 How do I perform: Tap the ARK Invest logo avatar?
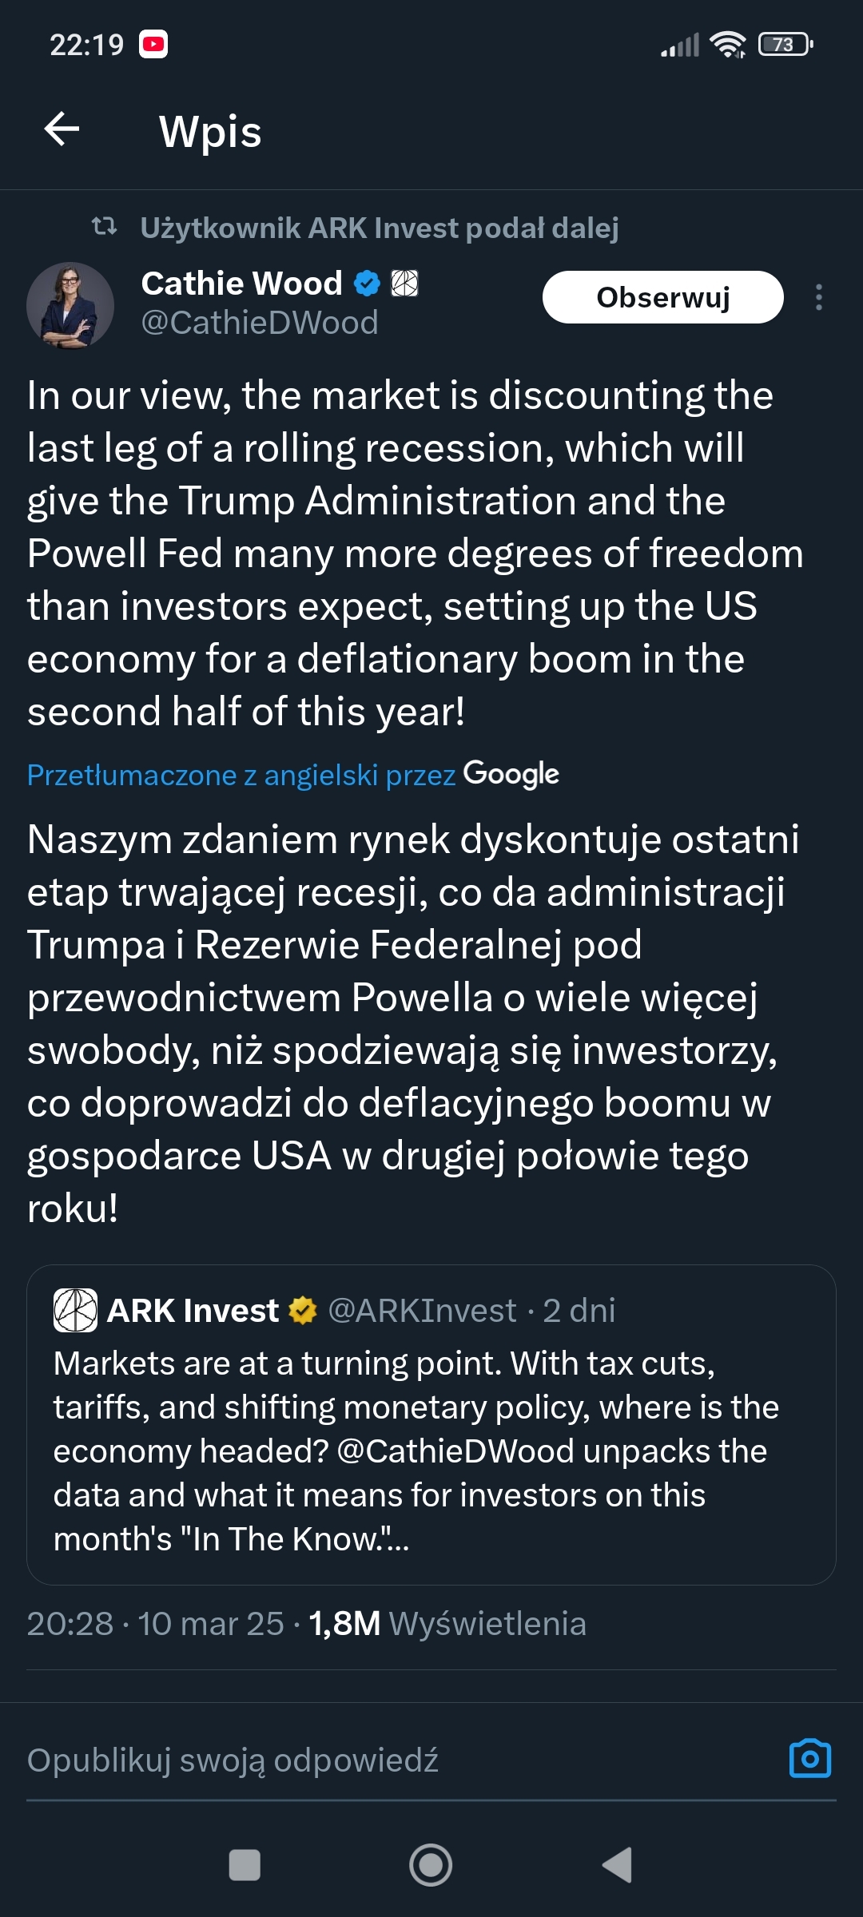coord(75,1311)
